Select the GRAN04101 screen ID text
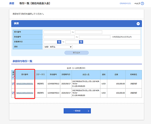151x124 pixels. tap(125, 4)
